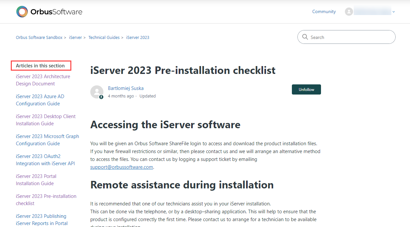Open iServer 2023 Pre-installation checklist sidebar link
410x227 pixels.
pyautogui.click(x=46, y=200)
